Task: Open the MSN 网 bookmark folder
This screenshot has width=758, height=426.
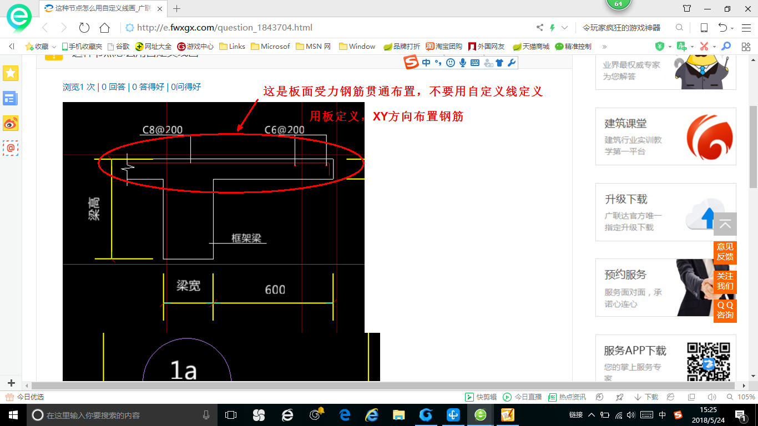Action: coord(314,47)
